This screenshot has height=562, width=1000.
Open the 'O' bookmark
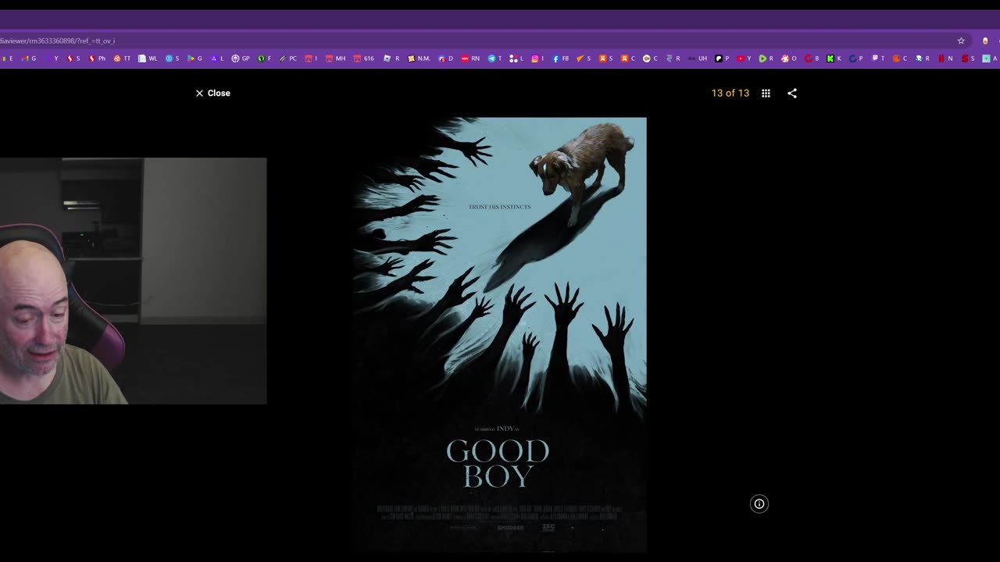click(x=789, y=59)
